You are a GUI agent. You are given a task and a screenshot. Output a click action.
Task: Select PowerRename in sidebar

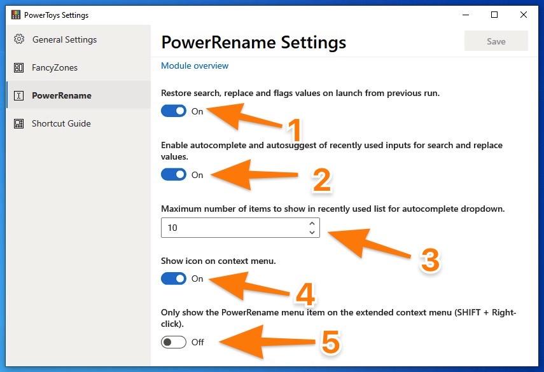pyautogui.click(x=78, y=95)
